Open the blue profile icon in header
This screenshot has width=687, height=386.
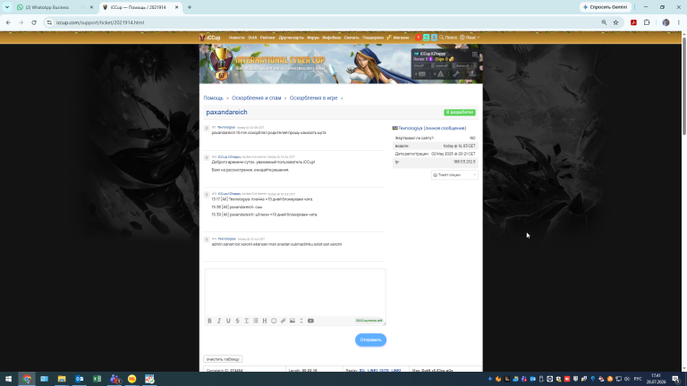pyautogui.click(x=434, y=38)
